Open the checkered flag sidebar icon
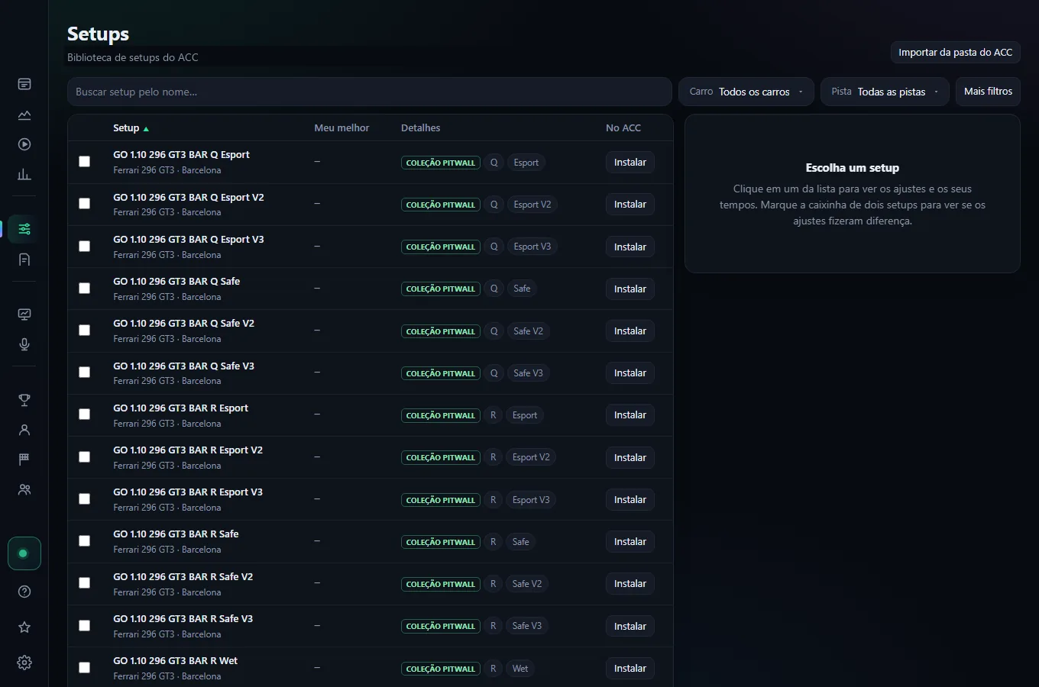The width and height of the screenshot is (1039, 687). [24, 460]
